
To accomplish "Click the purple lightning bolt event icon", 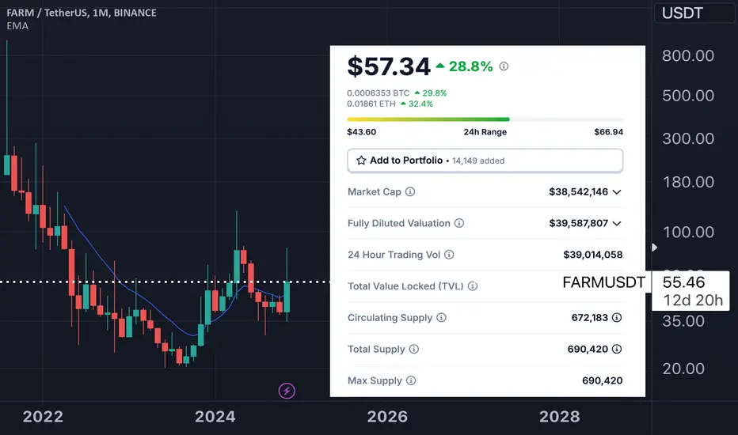I will coord(287,390).
